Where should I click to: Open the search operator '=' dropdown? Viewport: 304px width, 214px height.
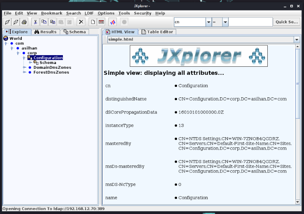point(225,22)
